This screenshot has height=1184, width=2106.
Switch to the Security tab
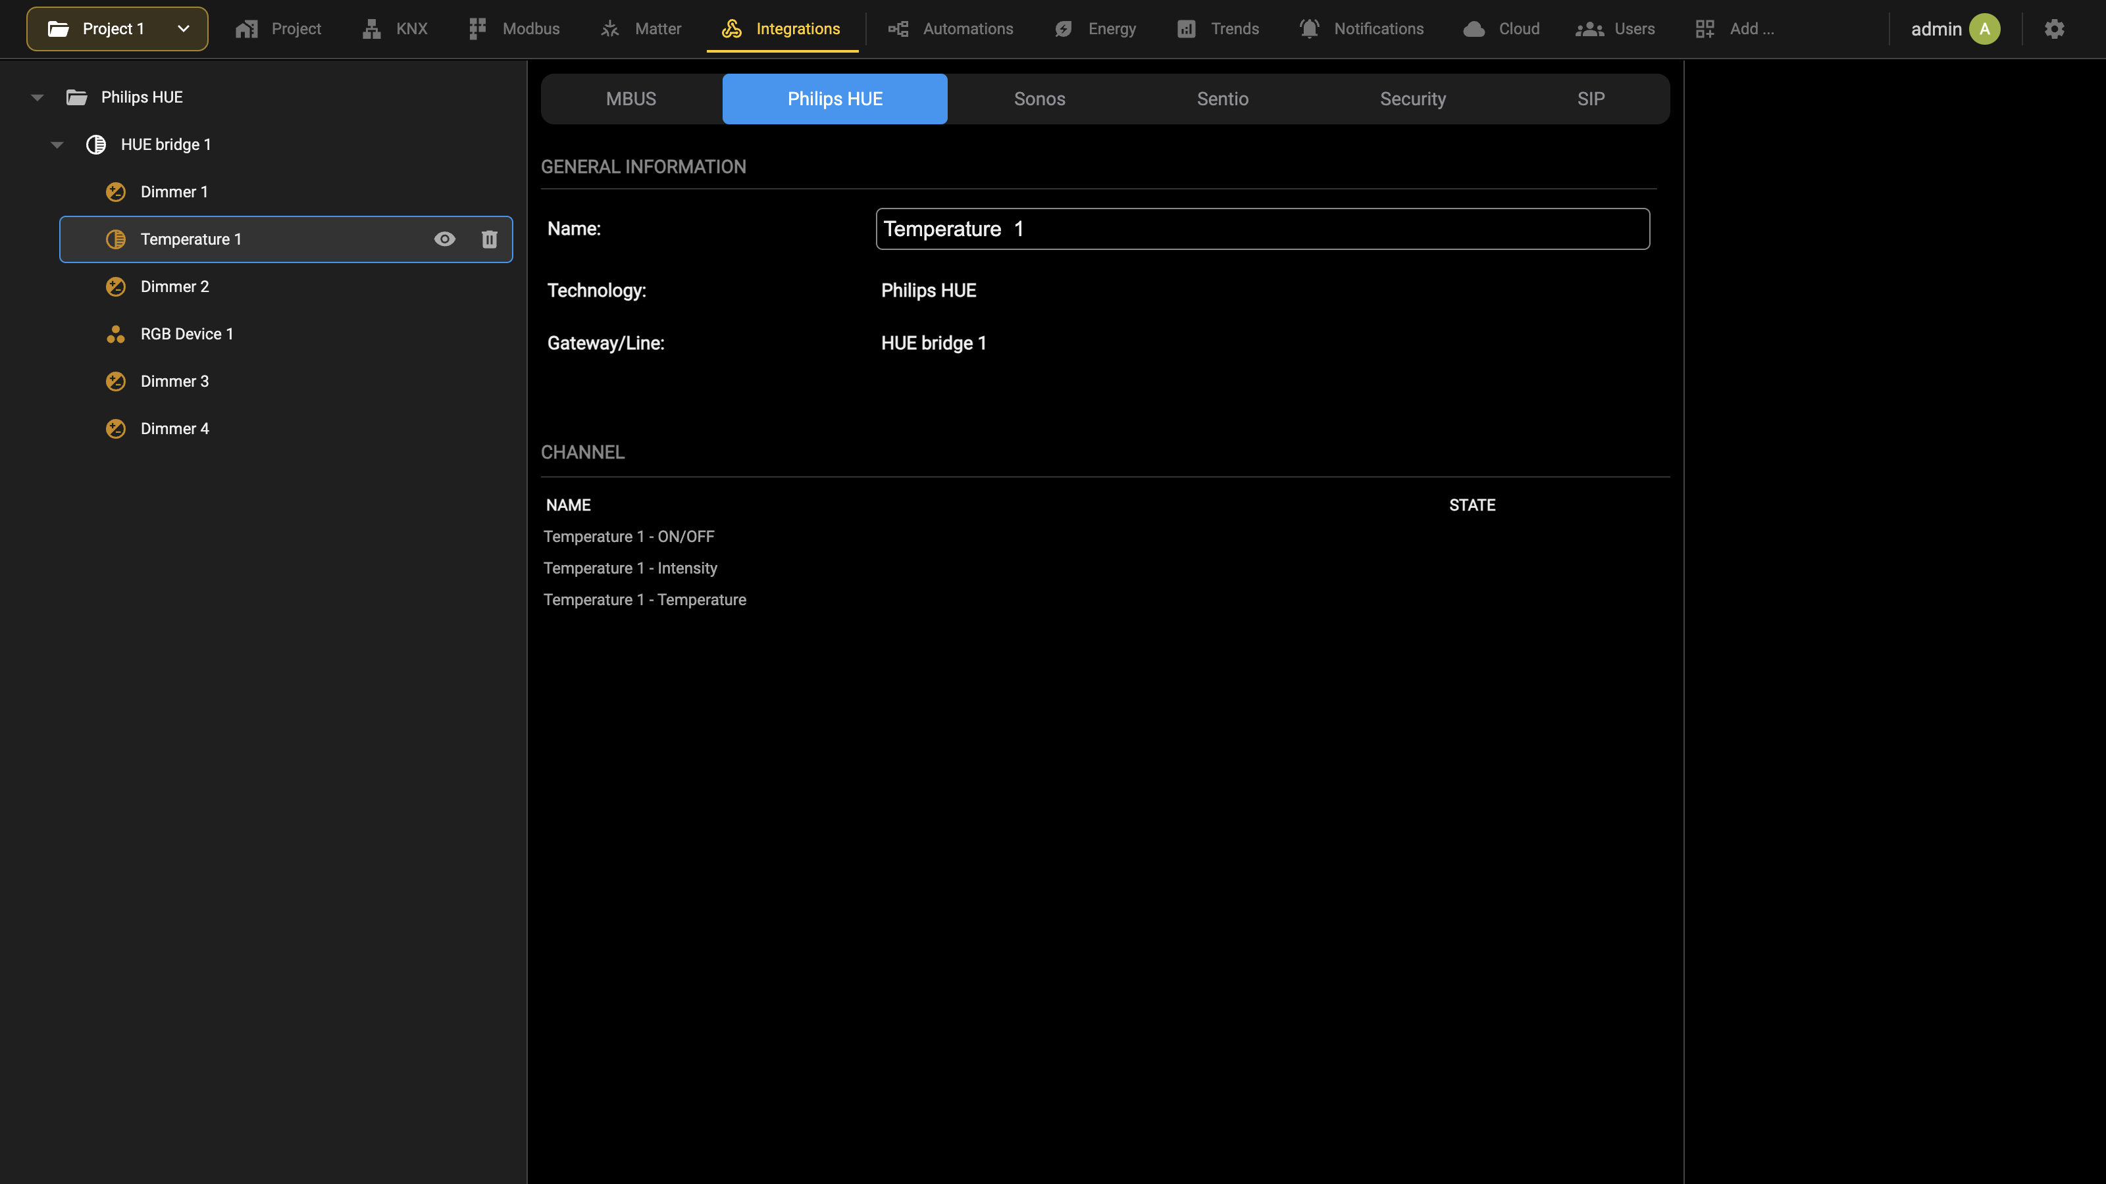pos(1413,99)
